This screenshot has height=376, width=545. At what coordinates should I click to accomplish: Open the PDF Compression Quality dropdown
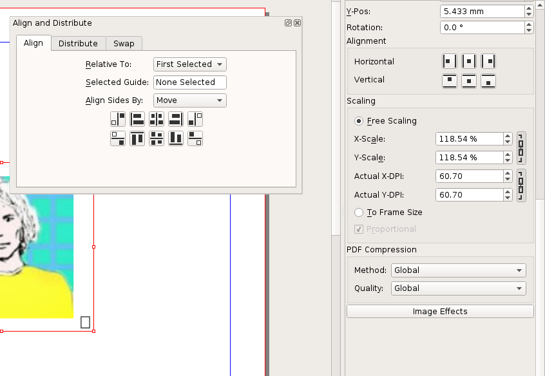coord(458,288)
